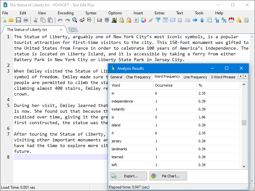Open the Syntax menu

click(91, 13)
